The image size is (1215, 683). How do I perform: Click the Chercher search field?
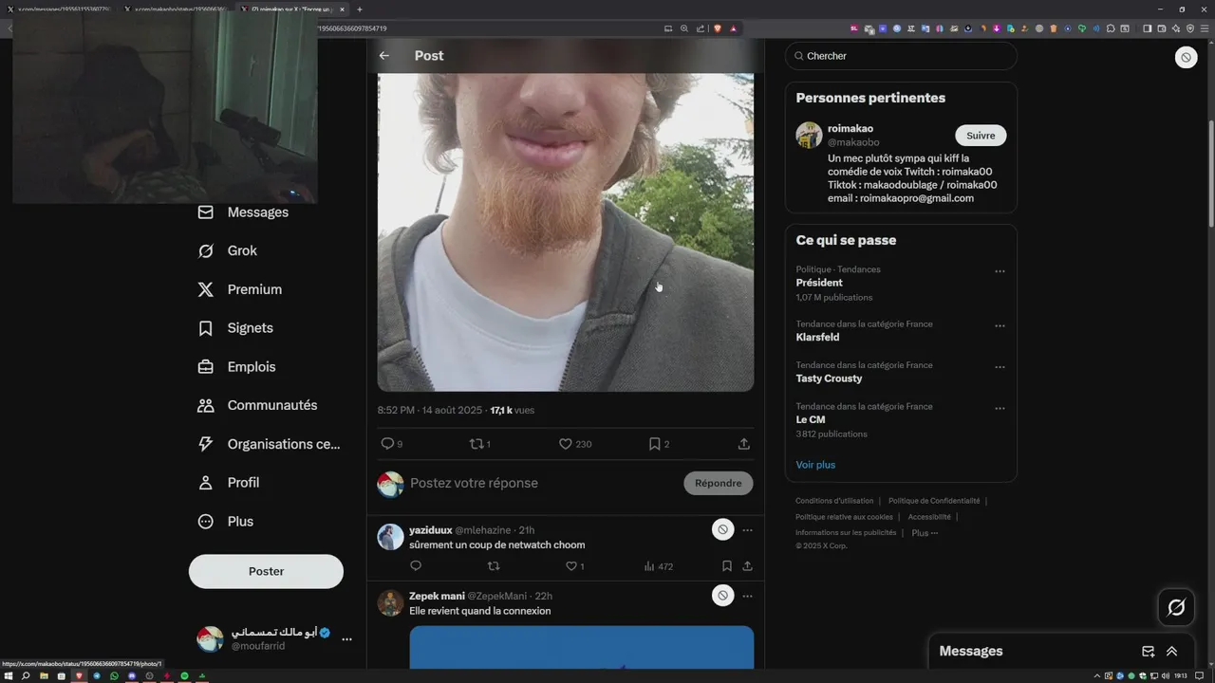click(901, 56)
